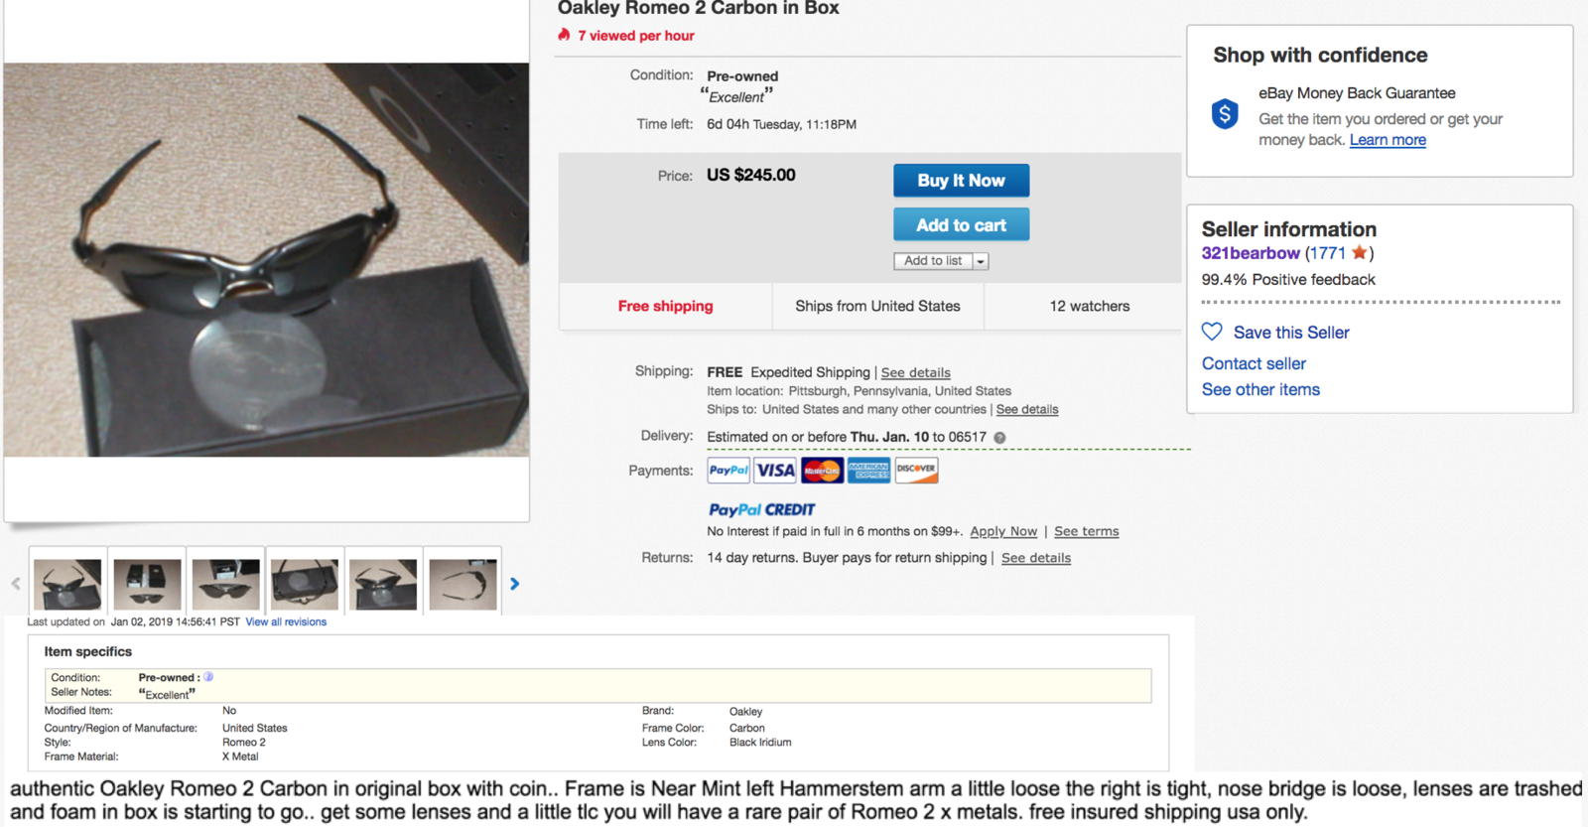Select the first sunglasses thumbnail
Viewport: 1588px width, 827px height.
[x=67, y=584]
